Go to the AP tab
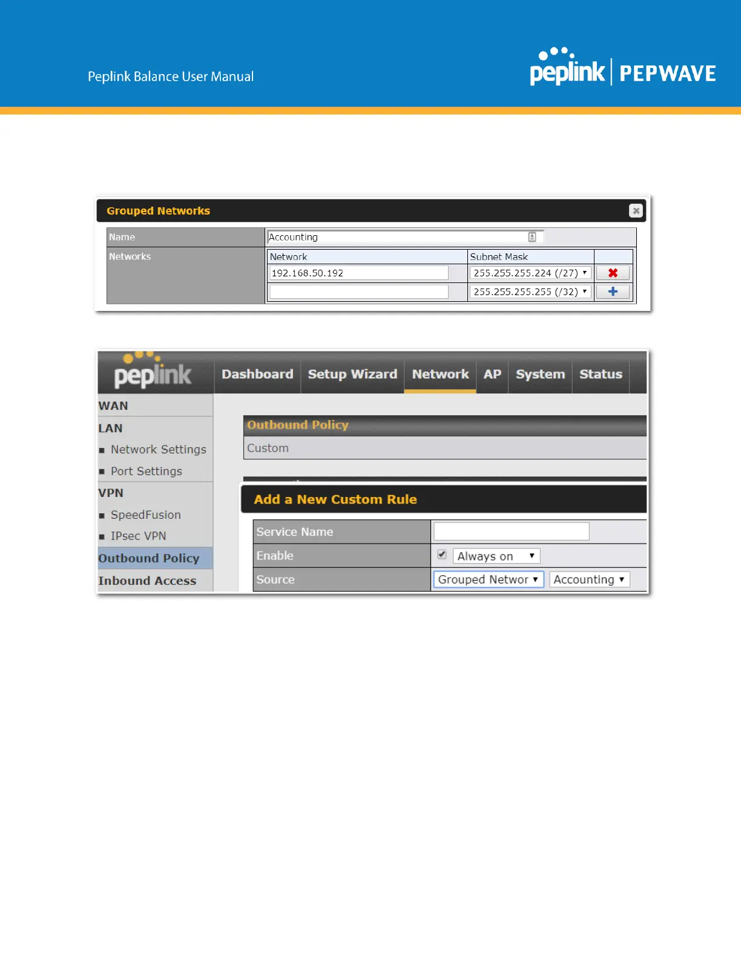Screen dimensions: 741x960 (x=492, y=374)
